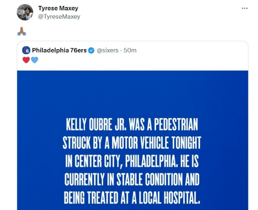
Task: Open the three-dot more options menu
Action: pyautogui.click(x=245, y=8)
